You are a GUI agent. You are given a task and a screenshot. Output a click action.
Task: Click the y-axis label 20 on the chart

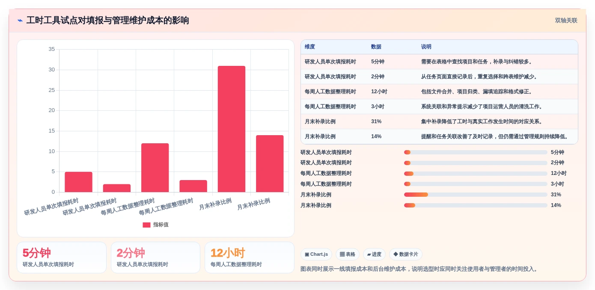click(x=51, y=110)
